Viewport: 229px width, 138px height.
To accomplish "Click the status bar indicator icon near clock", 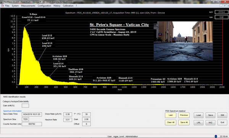I will [216, 136].
